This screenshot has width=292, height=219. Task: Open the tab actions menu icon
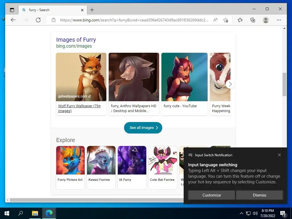[12, 10]
